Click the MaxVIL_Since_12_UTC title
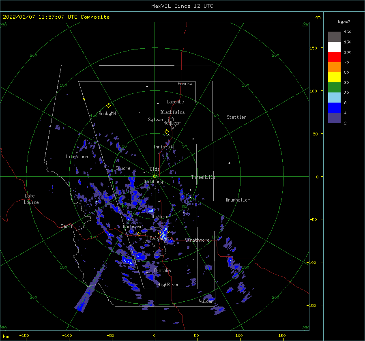The width and height of the screenshot is (365, 341). [182, 6]
